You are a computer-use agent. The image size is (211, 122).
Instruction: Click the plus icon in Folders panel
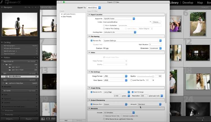click(37, 57)
